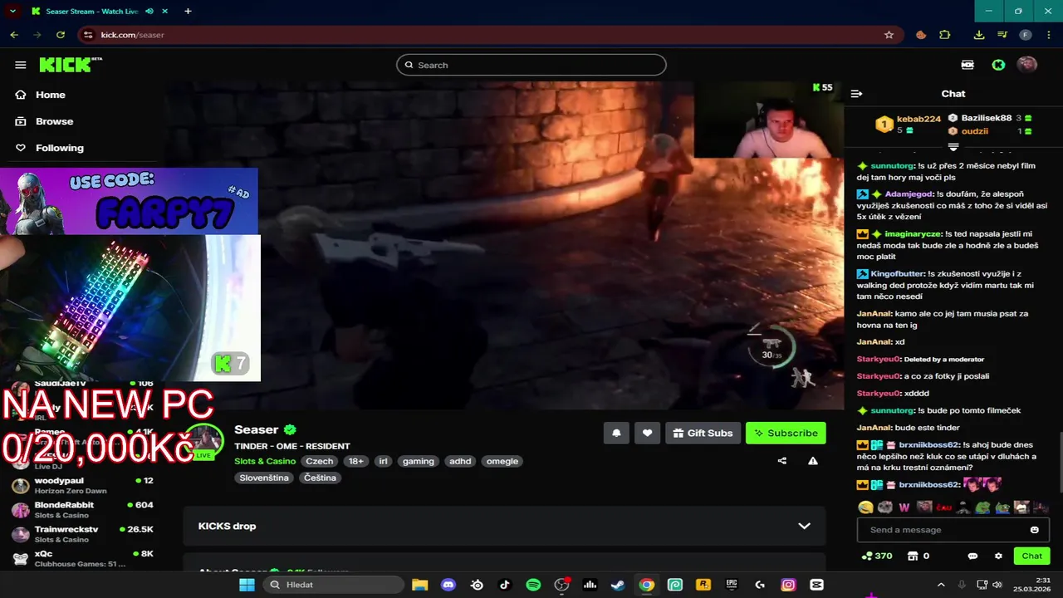Click the browser address bar
The height and width of the screenshot is (598, 1063).
[x=490, y=35]
